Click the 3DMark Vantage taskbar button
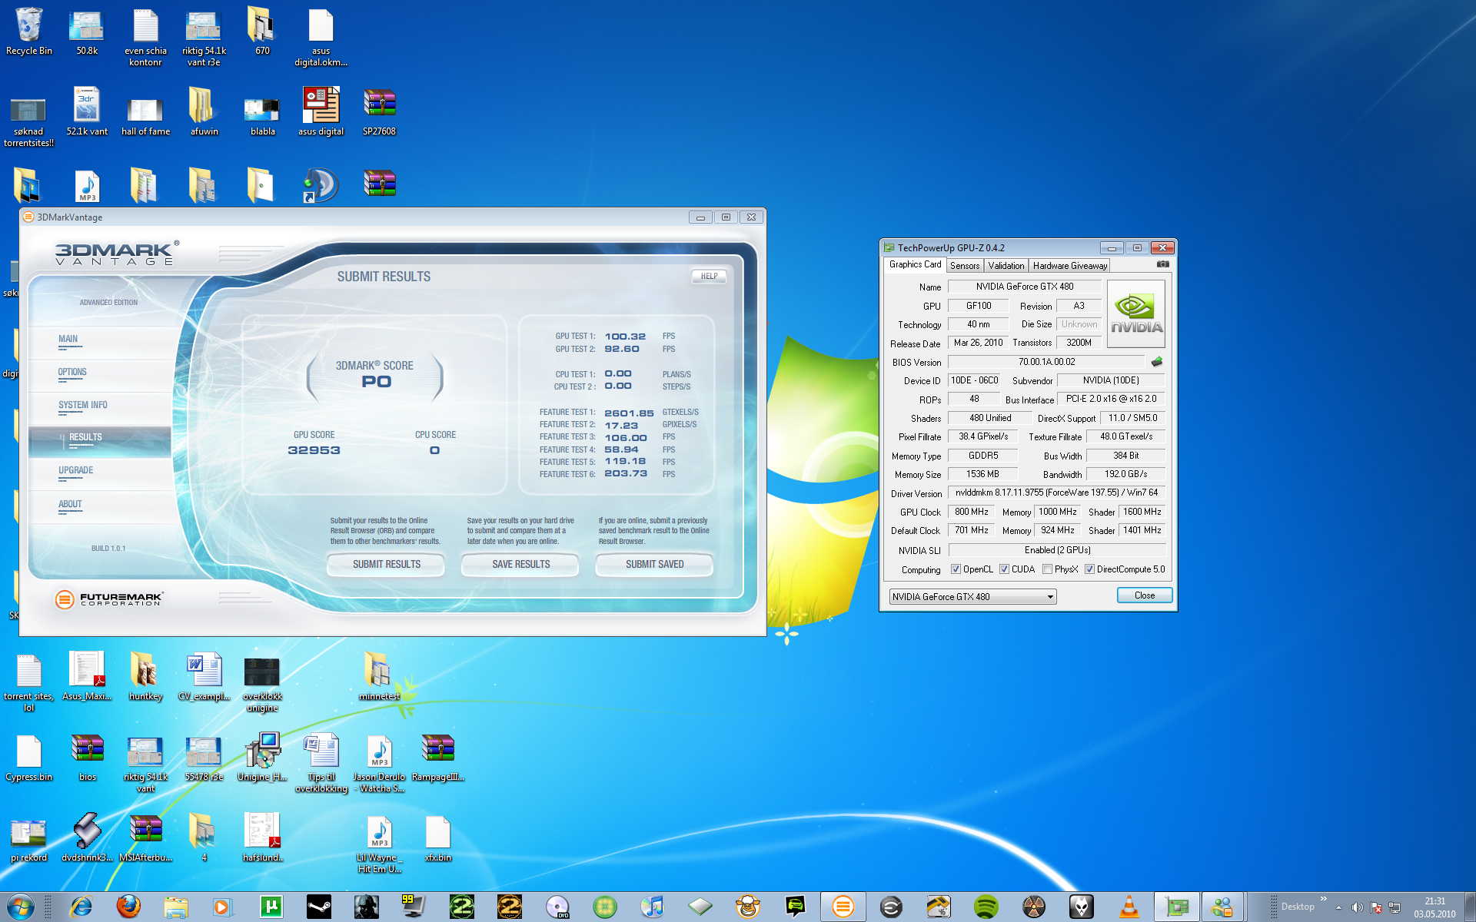1476x922 pixels. pyautogui.click(x=843, y=907)
